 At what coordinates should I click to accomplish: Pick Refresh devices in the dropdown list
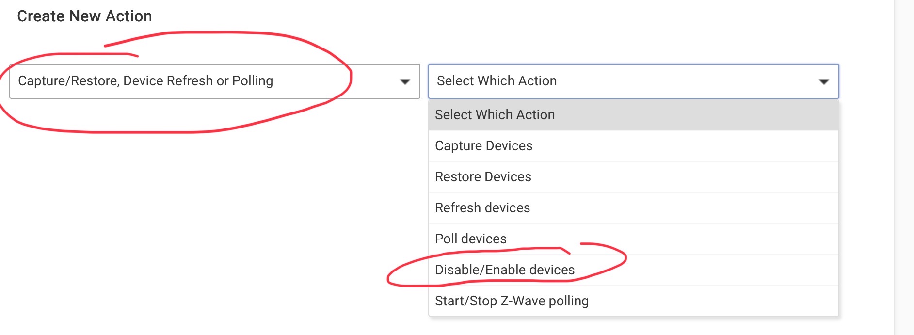click(633, 208)
